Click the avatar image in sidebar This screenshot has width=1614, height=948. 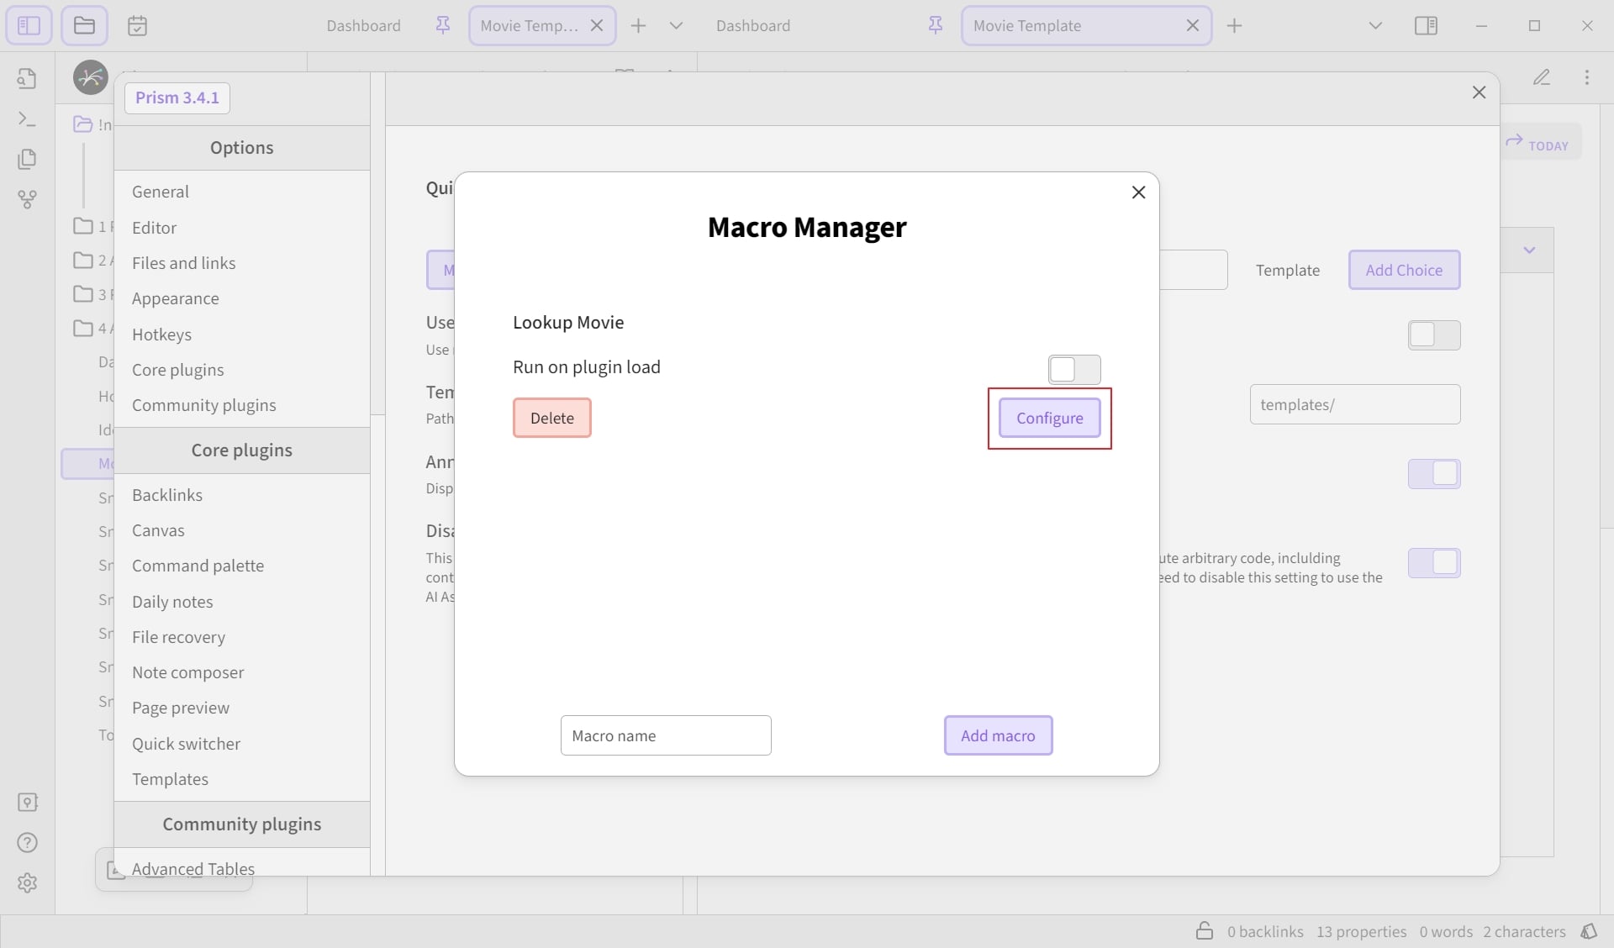pos(90,77)
